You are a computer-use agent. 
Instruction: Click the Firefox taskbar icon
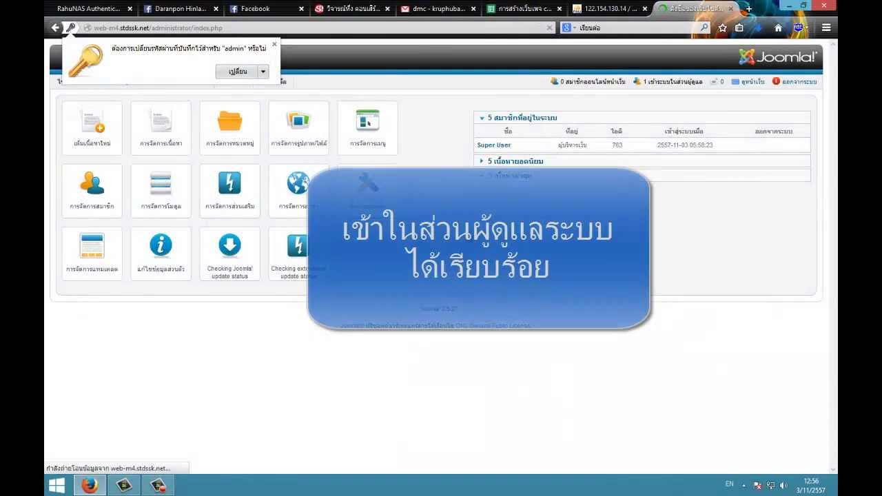pos(90,486)
